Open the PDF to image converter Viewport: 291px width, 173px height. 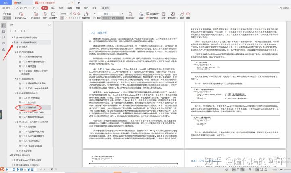pos(35,16)
